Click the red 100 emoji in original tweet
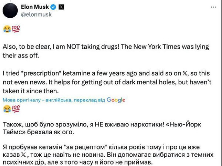222x166 pixels. click(16, 29)
